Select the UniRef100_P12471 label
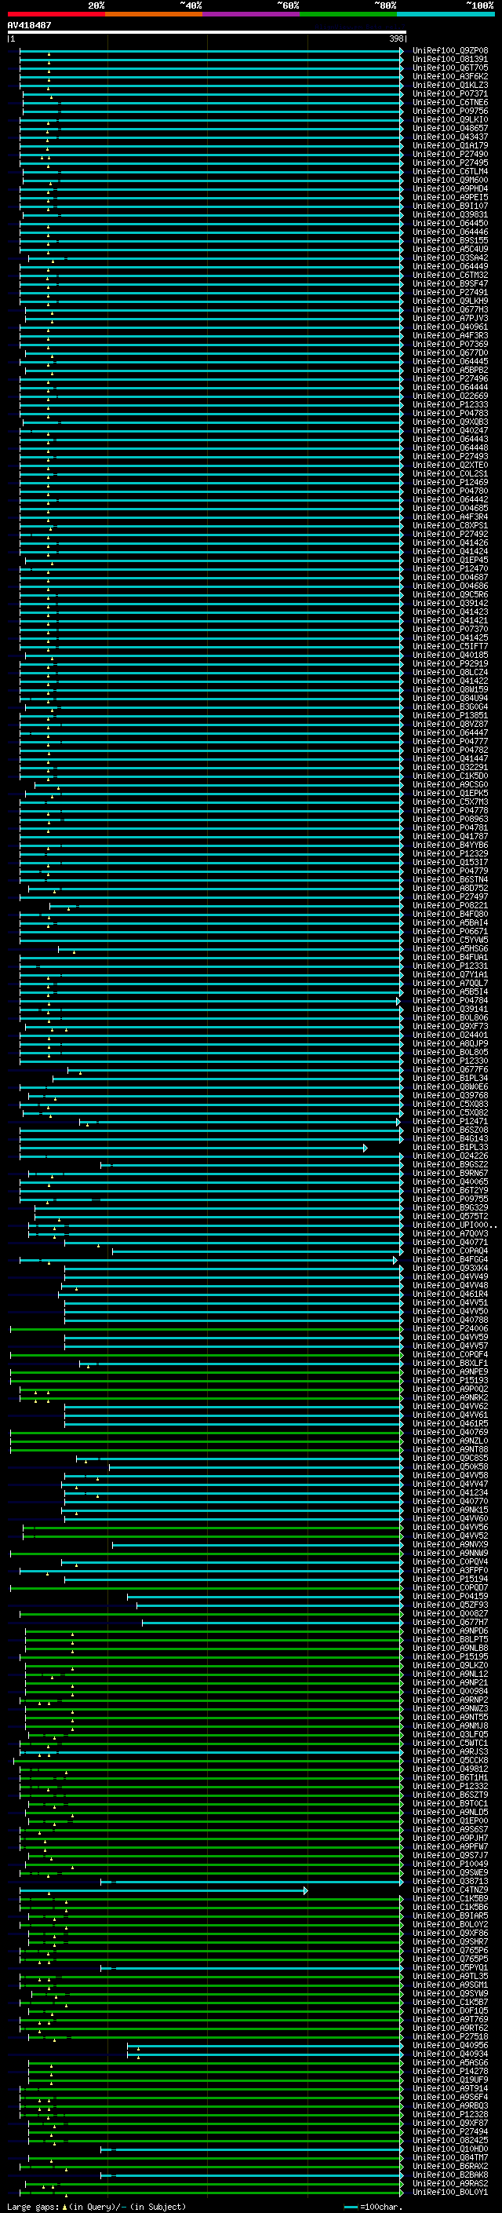 [449, 1121]
